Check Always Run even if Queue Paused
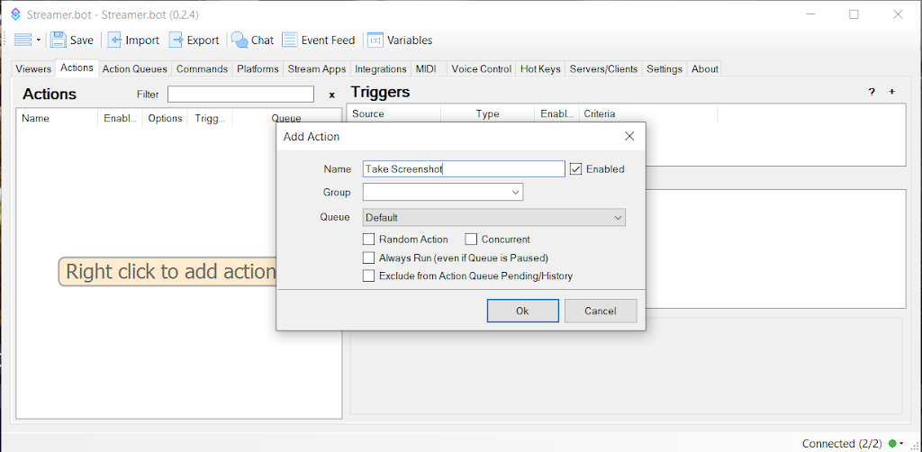This screenshot has width=922, height=452. [368, 258]
